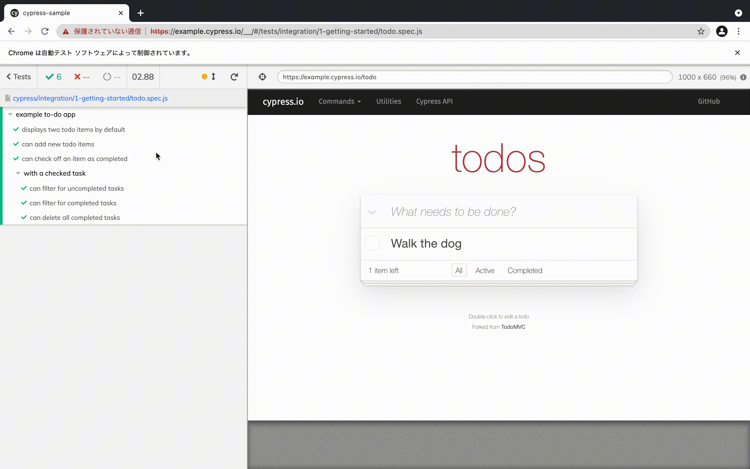This screenshot has height=469, width=750.
Task: Open the tab search dropdown arrow
Action: (x=739, y=13)
